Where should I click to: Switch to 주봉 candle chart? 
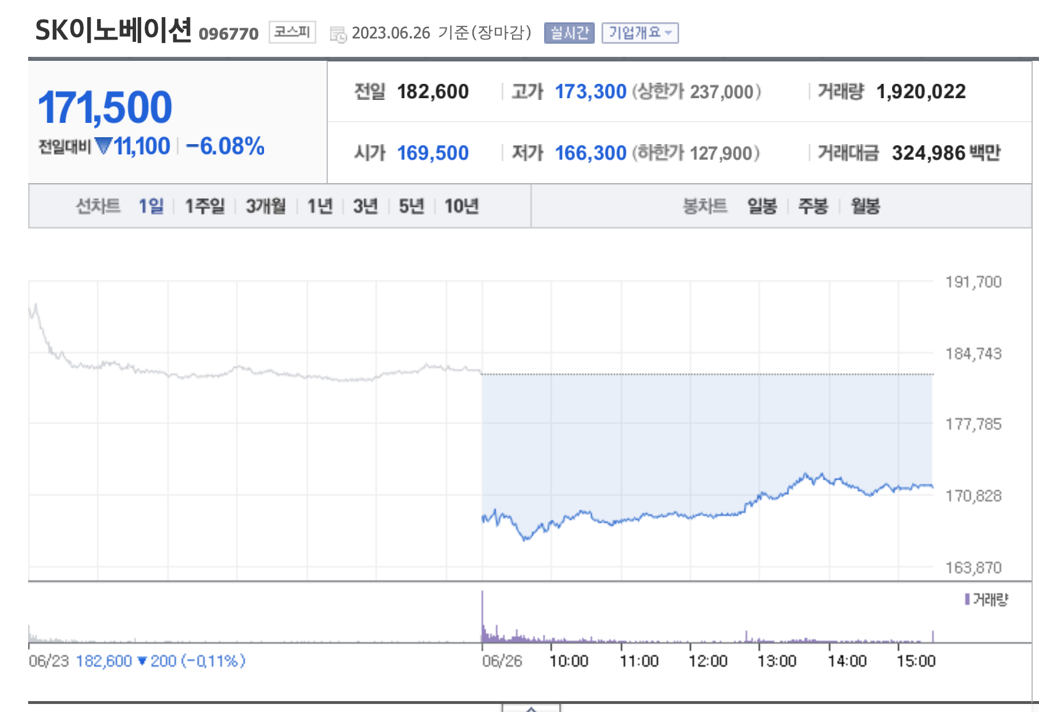pyautogui.click(x=813, y=206)
